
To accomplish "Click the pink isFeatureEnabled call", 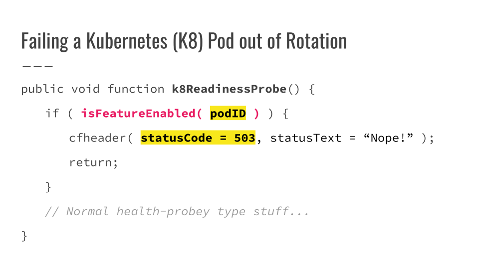I will click(x=141, y=114).
